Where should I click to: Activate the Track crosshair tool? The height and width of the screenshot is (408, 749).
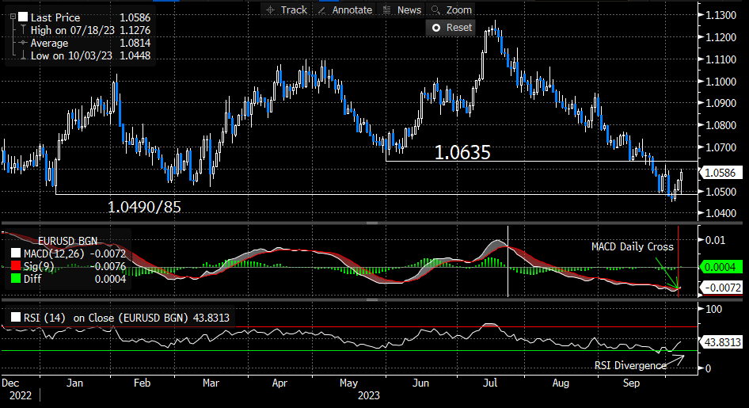point(287,10)
